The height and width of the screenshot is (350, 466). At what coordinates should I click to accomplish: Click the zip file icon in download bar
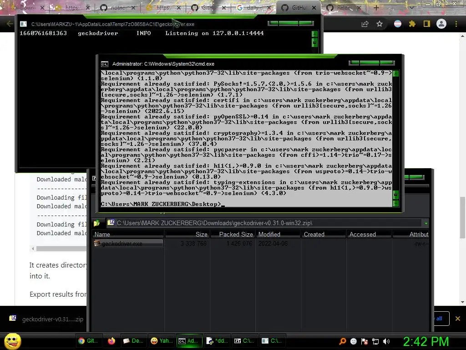click(12, 319)
